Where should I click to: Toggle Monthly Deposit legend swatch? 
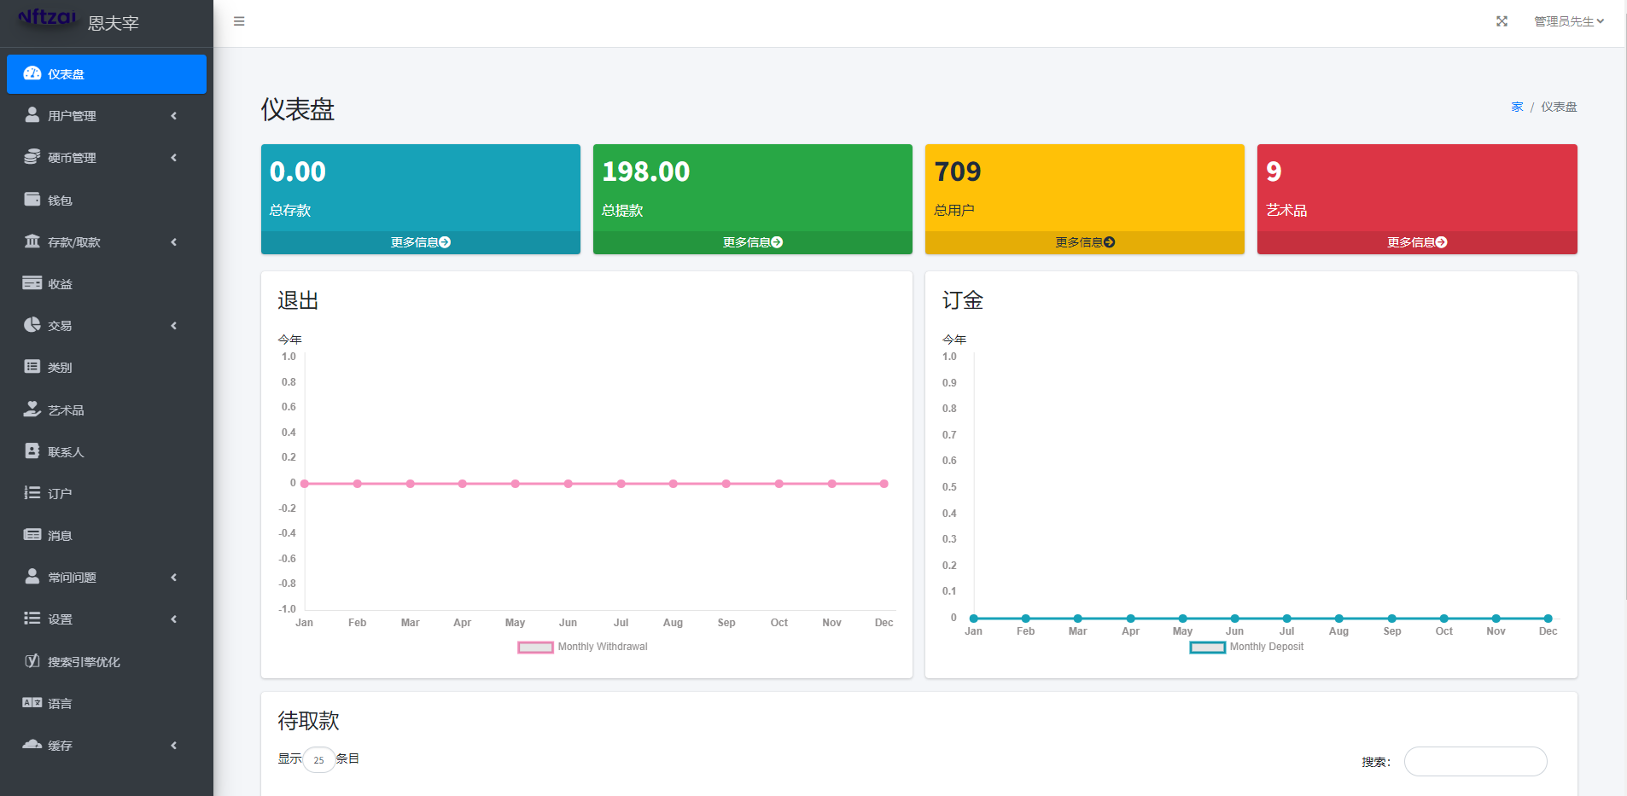point(1207,648)
